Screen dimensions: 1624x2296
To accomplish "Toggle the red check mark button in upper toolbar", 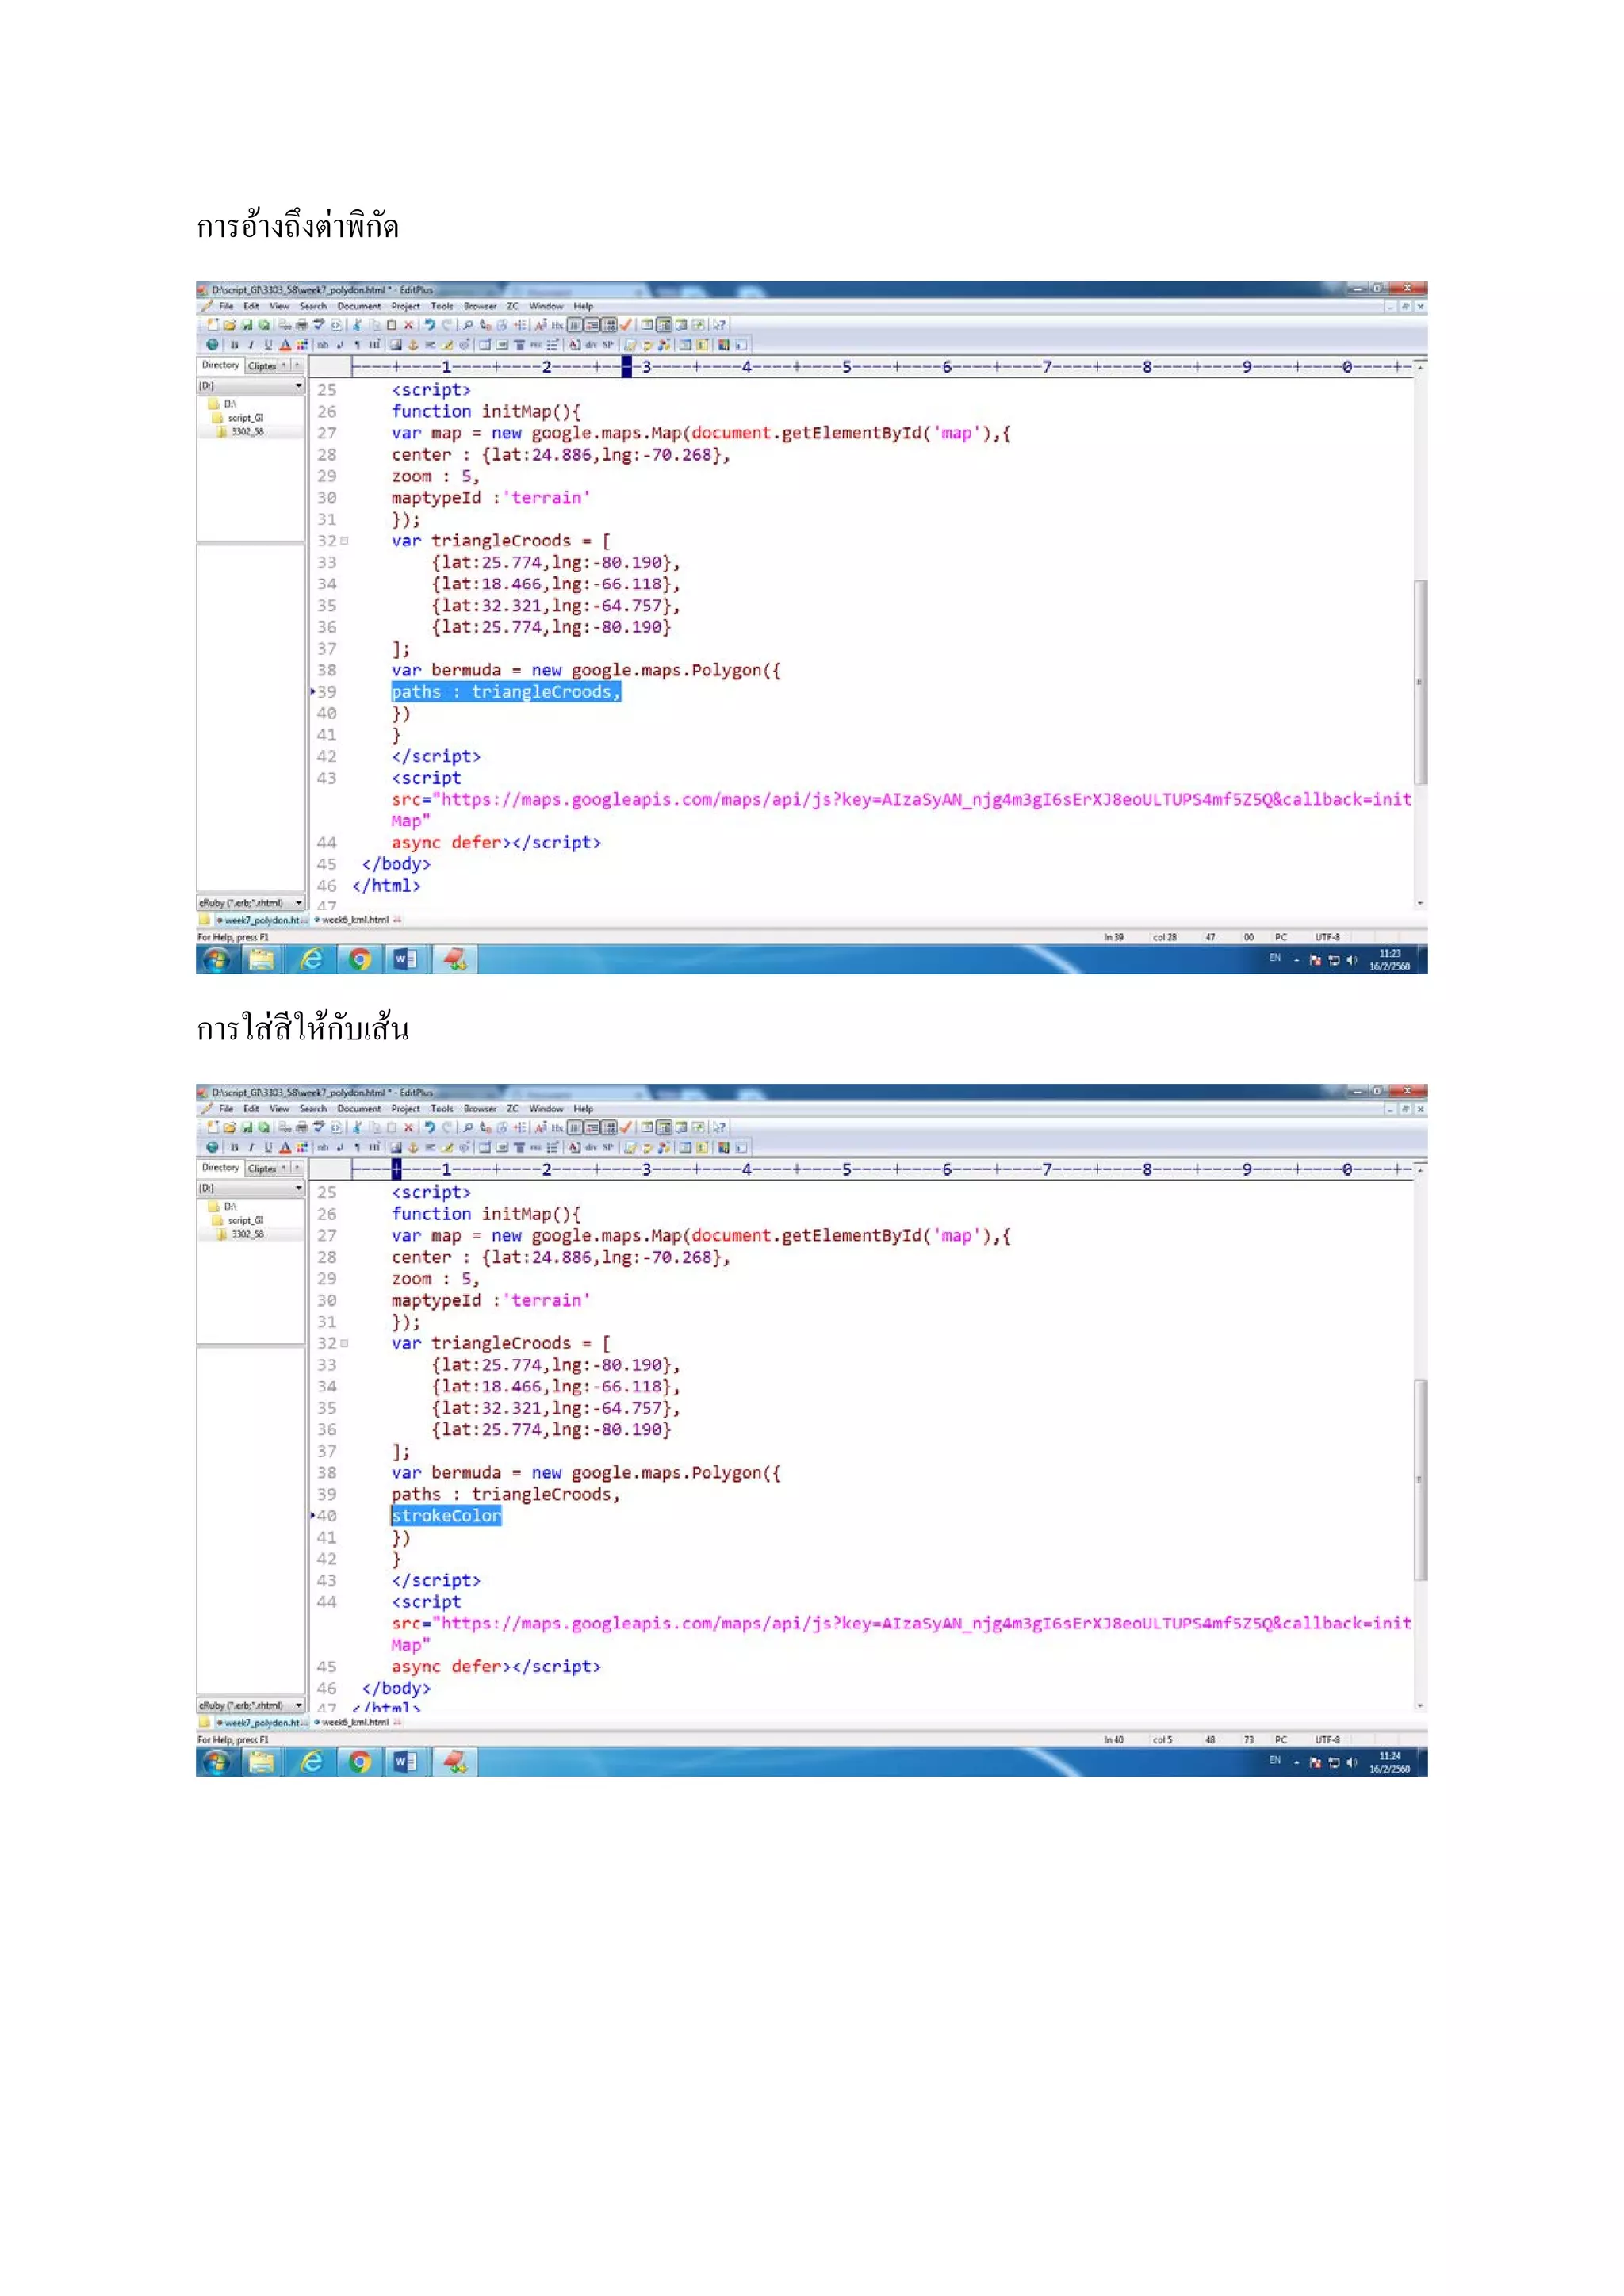I will (x=626, y=325).
